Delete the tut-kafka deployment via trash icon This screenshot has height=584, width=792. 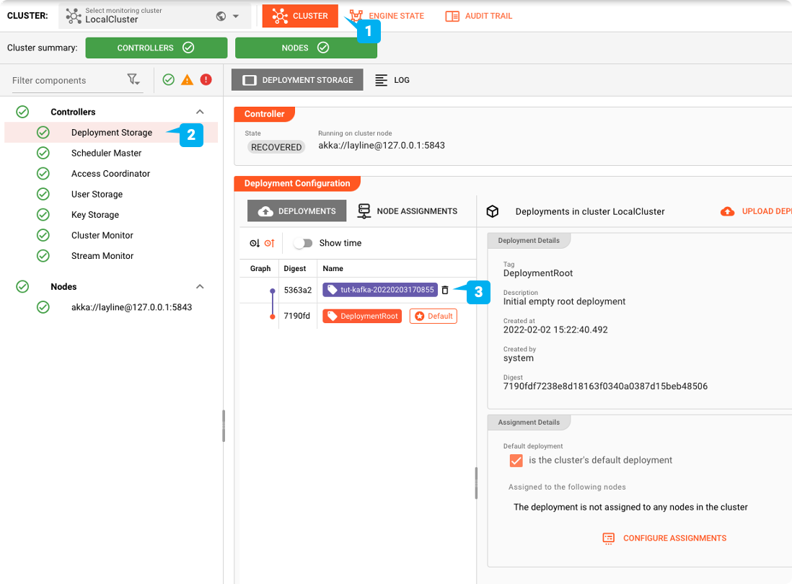[x=445, y=290]
